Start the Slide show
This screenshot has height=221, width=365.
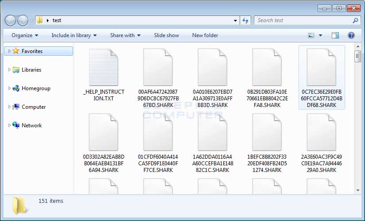167,35
